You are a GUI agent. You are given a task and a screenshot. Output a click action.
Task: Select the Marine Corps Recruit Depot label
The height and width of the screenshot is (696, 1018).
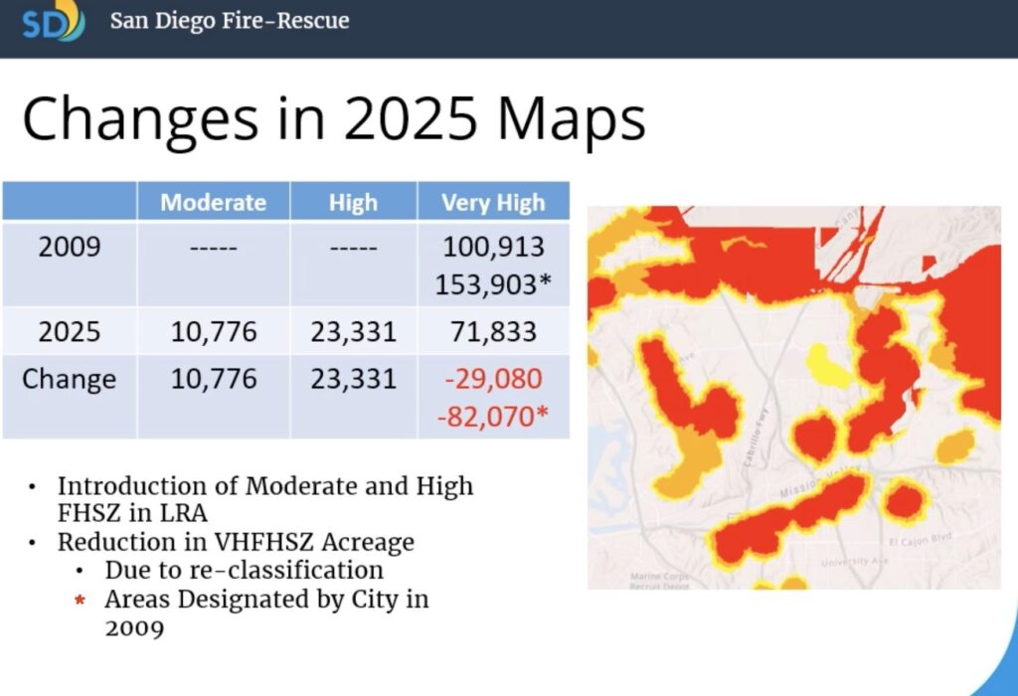[661, 580]
